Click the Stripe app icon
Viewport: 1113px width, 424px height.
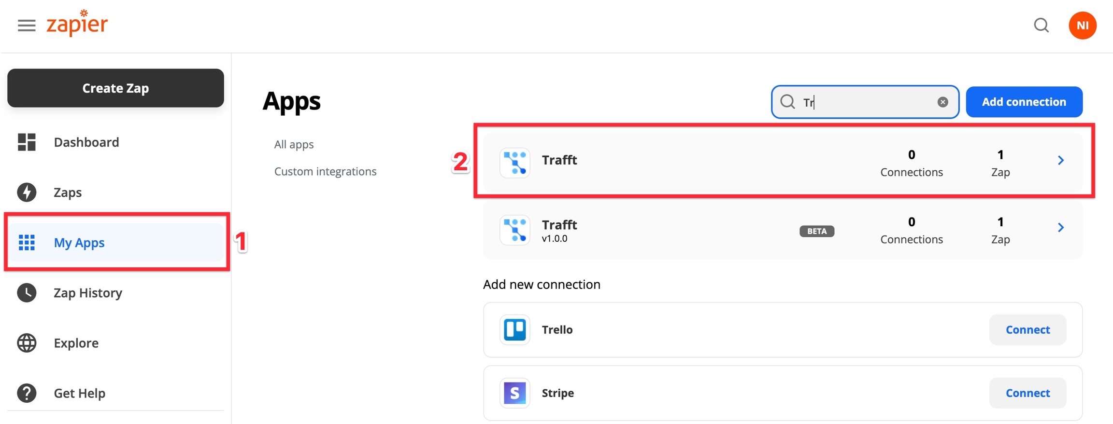[515, 393]
